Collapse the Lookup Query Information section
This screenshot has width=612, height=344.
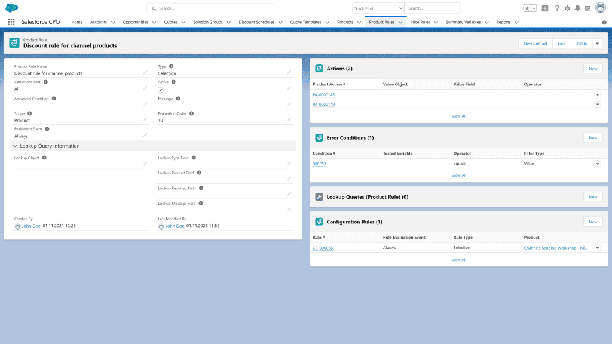coord(15,146)
